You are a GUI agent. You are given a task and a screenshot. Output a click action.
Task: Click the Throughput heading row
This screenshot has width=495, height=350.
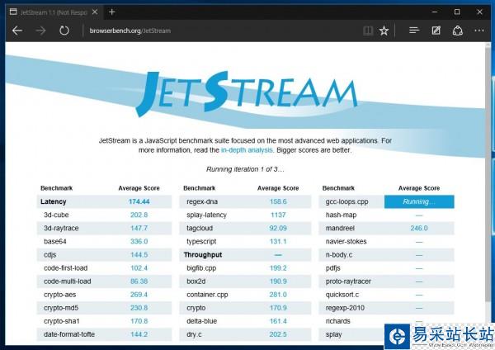[245, 254]
